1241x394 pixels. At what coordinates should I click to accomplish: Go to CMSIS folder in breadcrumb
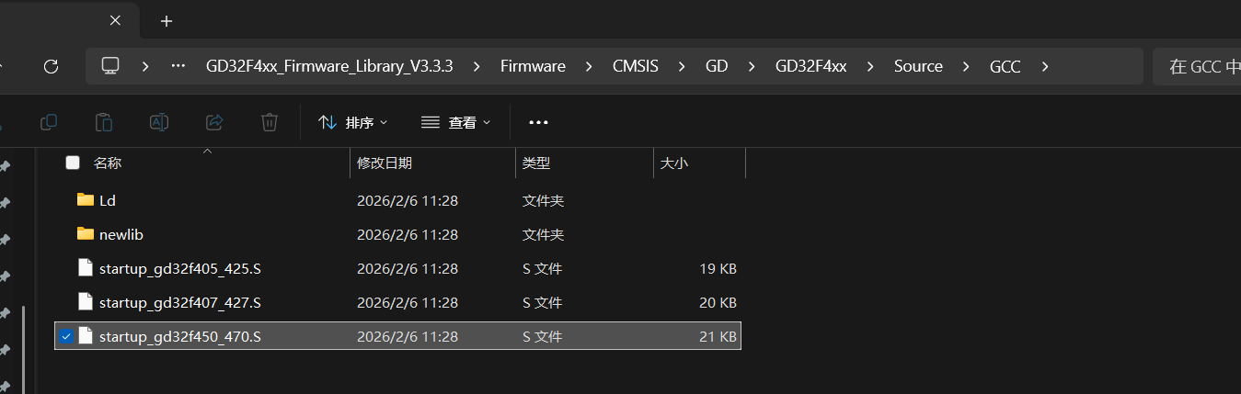636,66
